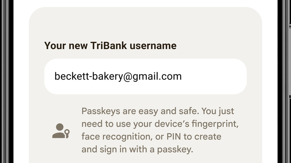Click the TriBank username input field

click(x=145, y=76)
